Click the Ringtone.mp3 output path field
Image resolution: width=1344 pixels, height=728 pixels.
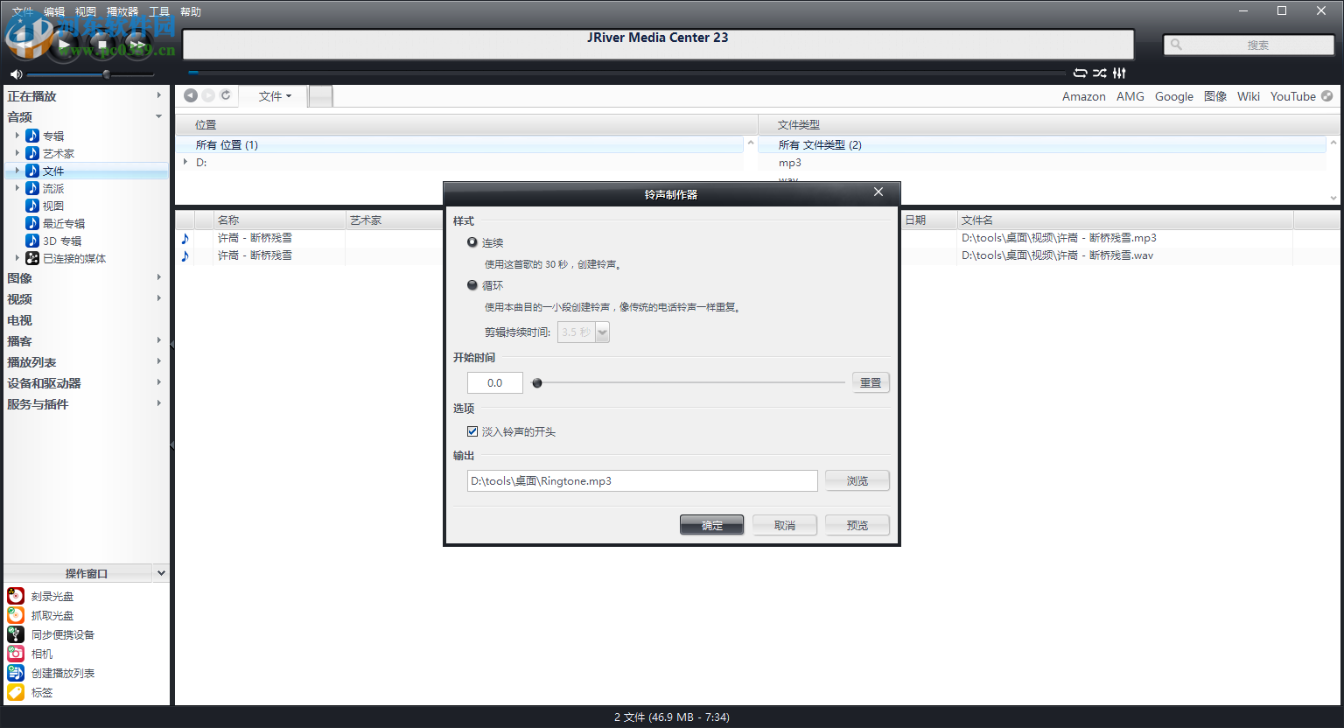click(x=641, y=480)
